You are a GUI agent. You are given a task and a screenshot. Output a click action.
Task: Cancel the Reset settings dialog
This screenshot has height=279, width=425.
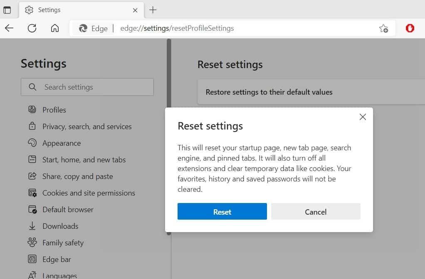tap(316, 212)
